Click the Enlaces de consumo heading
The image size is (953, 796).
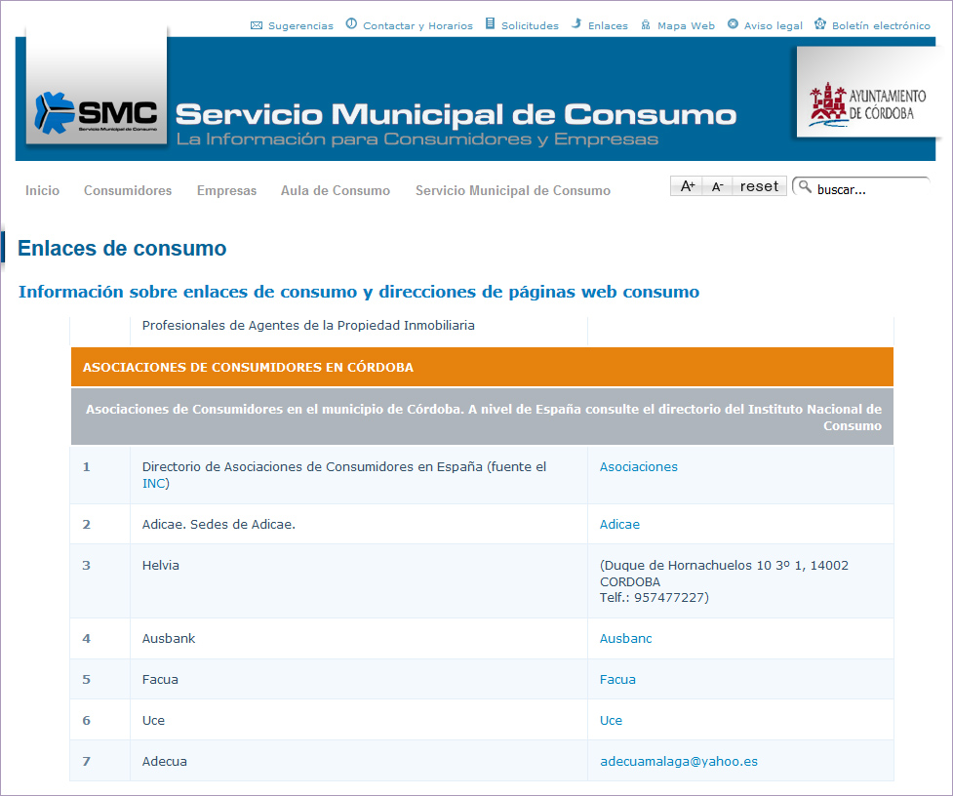click(x=122, y=248)
